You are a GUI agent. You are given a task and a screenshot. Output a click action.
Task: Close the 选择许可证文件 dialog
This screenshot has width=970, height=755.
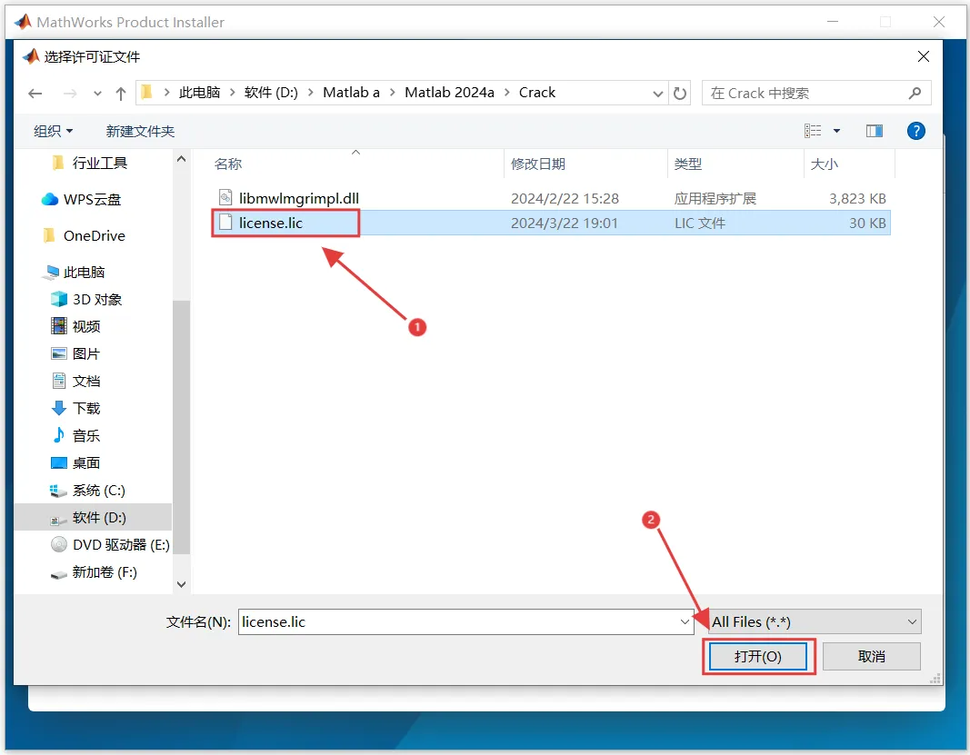pyautogui.click(x=924, y=56)
